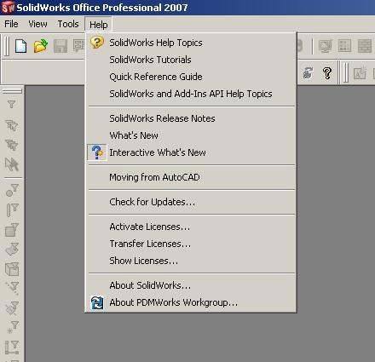
Task: Open About SolidWorks...
Action: [191, 285]
